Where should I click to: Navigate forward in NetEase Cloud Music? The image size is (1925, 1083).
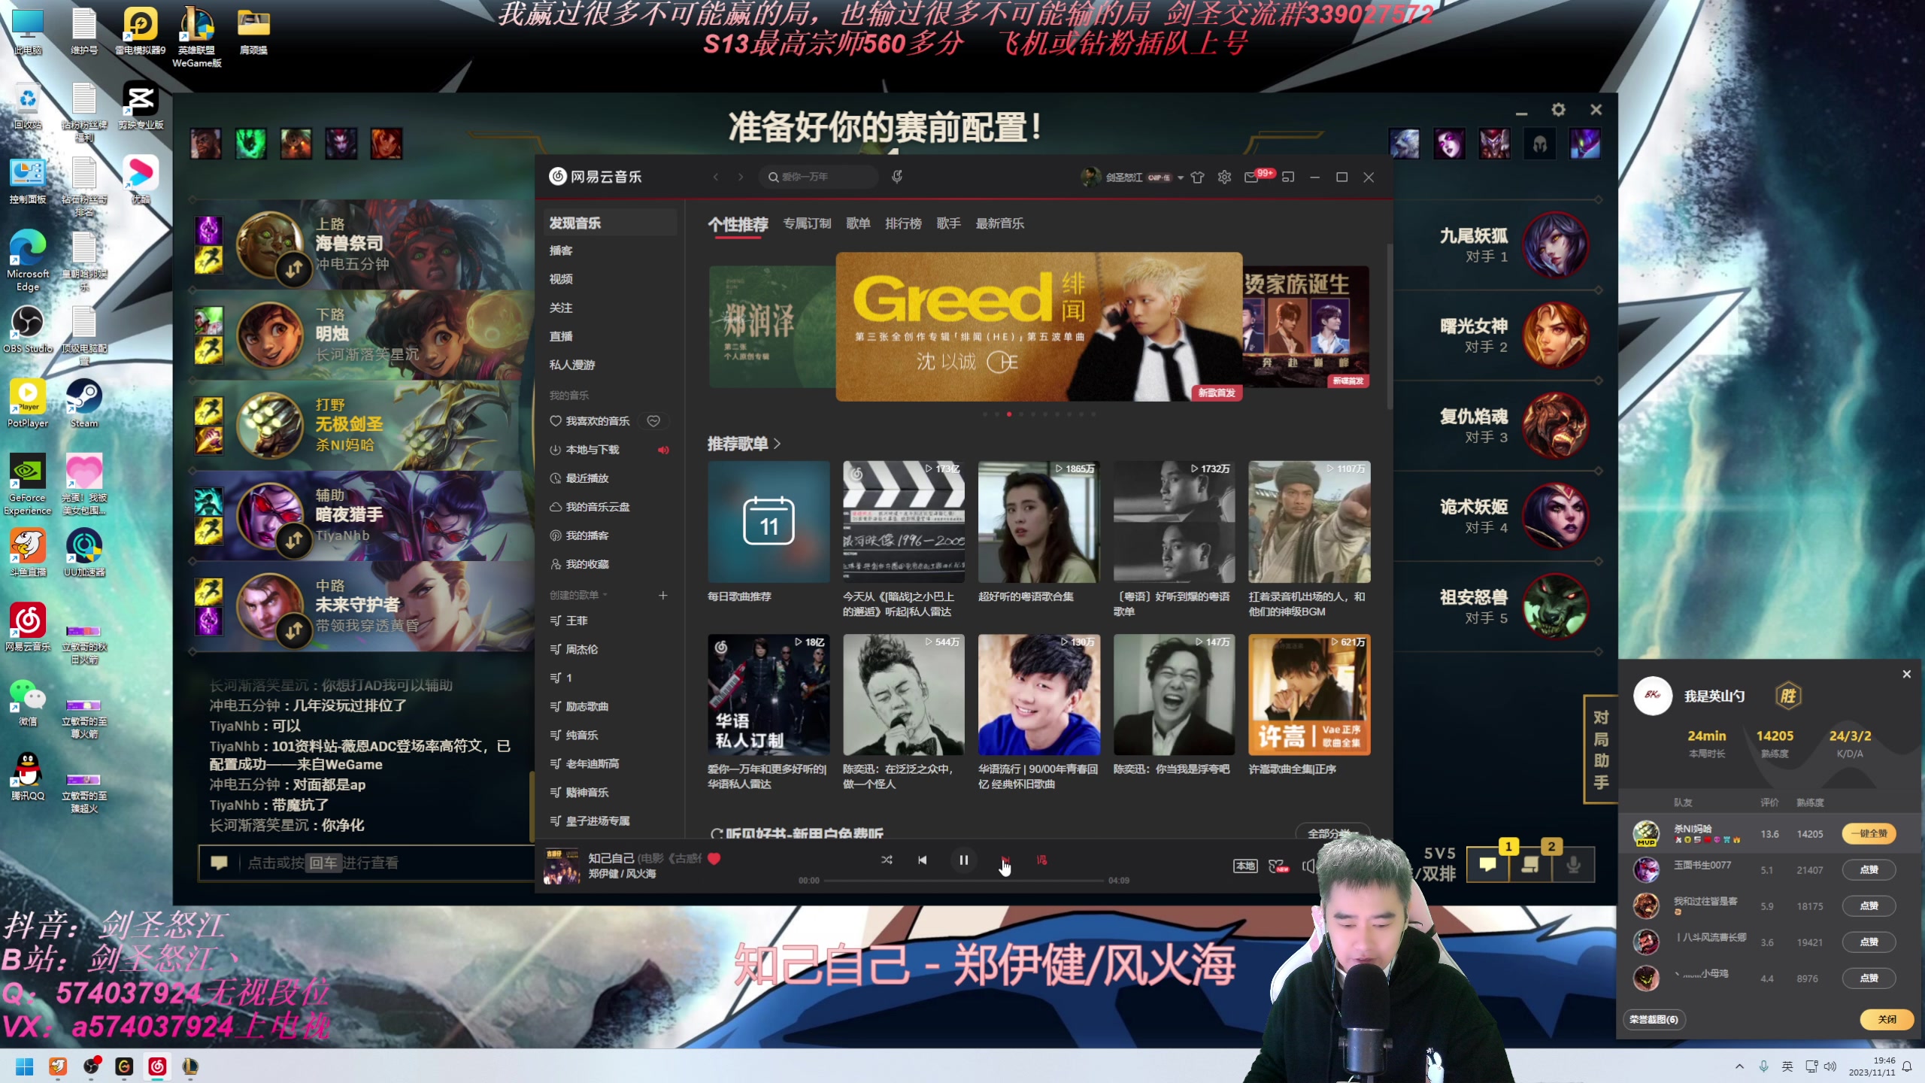click(x=741, y=177)
